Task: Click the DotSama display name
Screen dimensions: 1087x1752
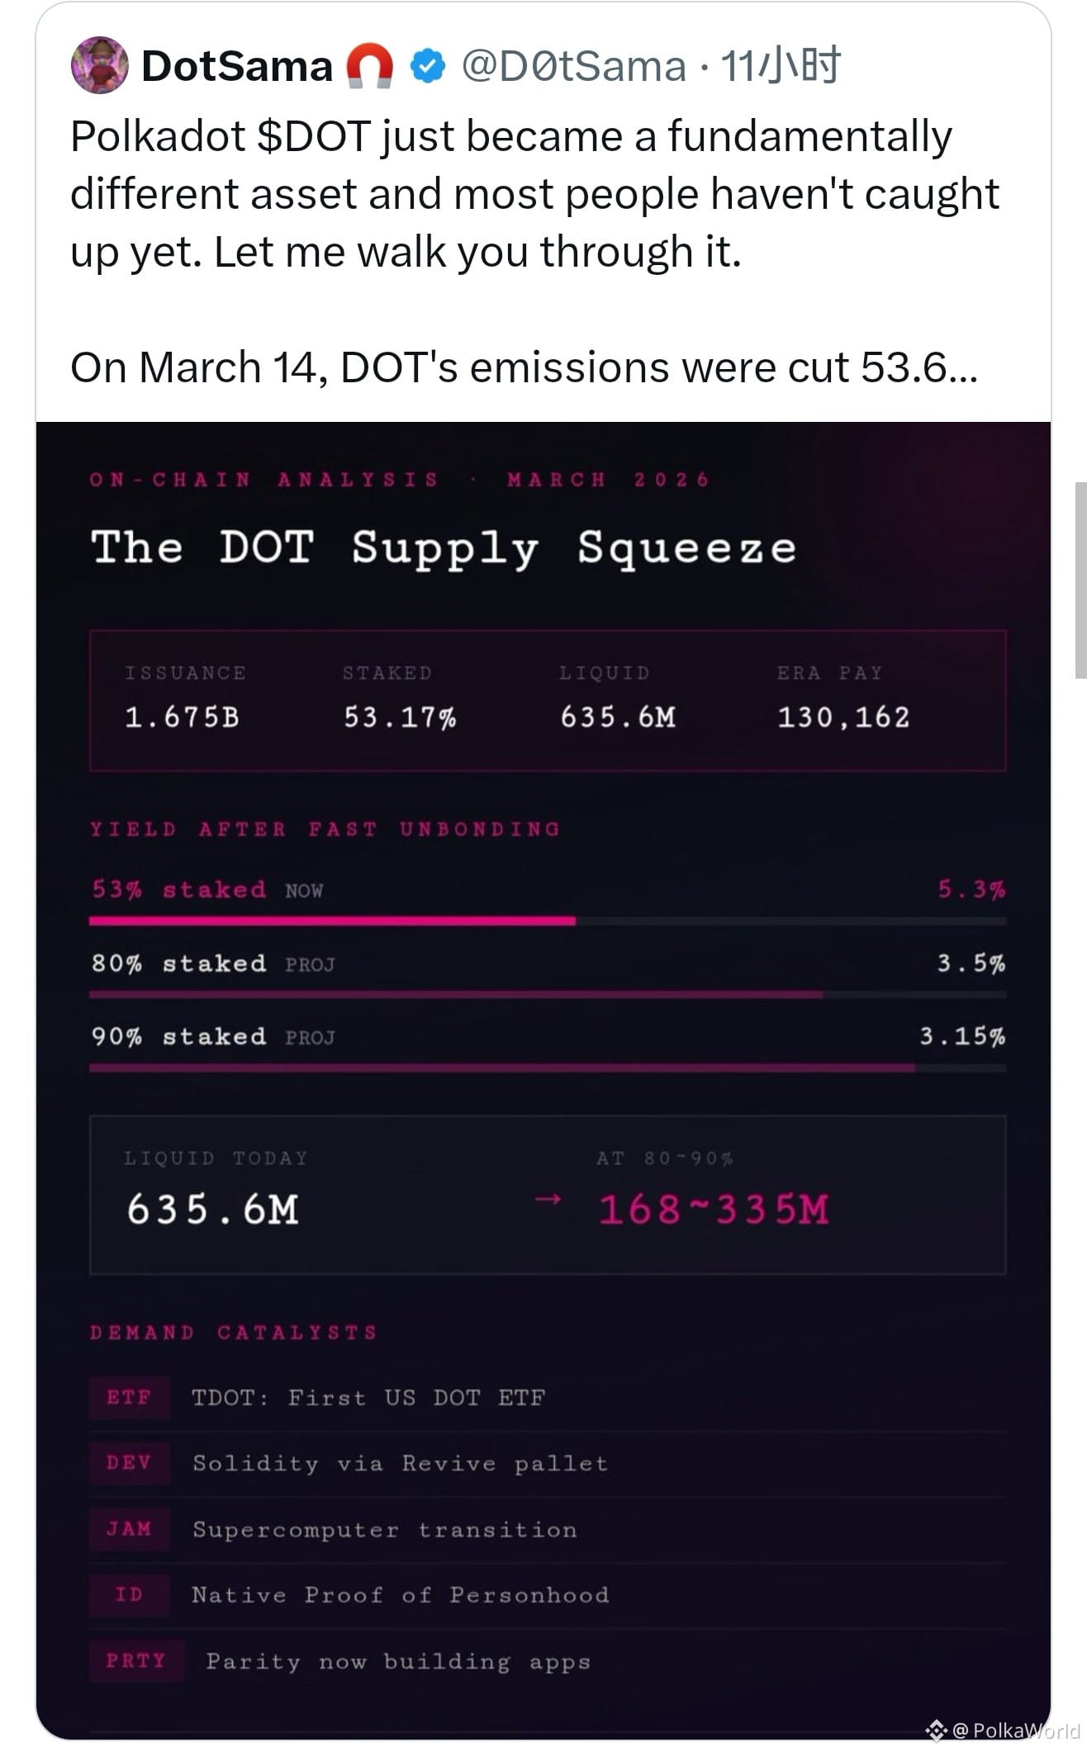Action: 237,66
